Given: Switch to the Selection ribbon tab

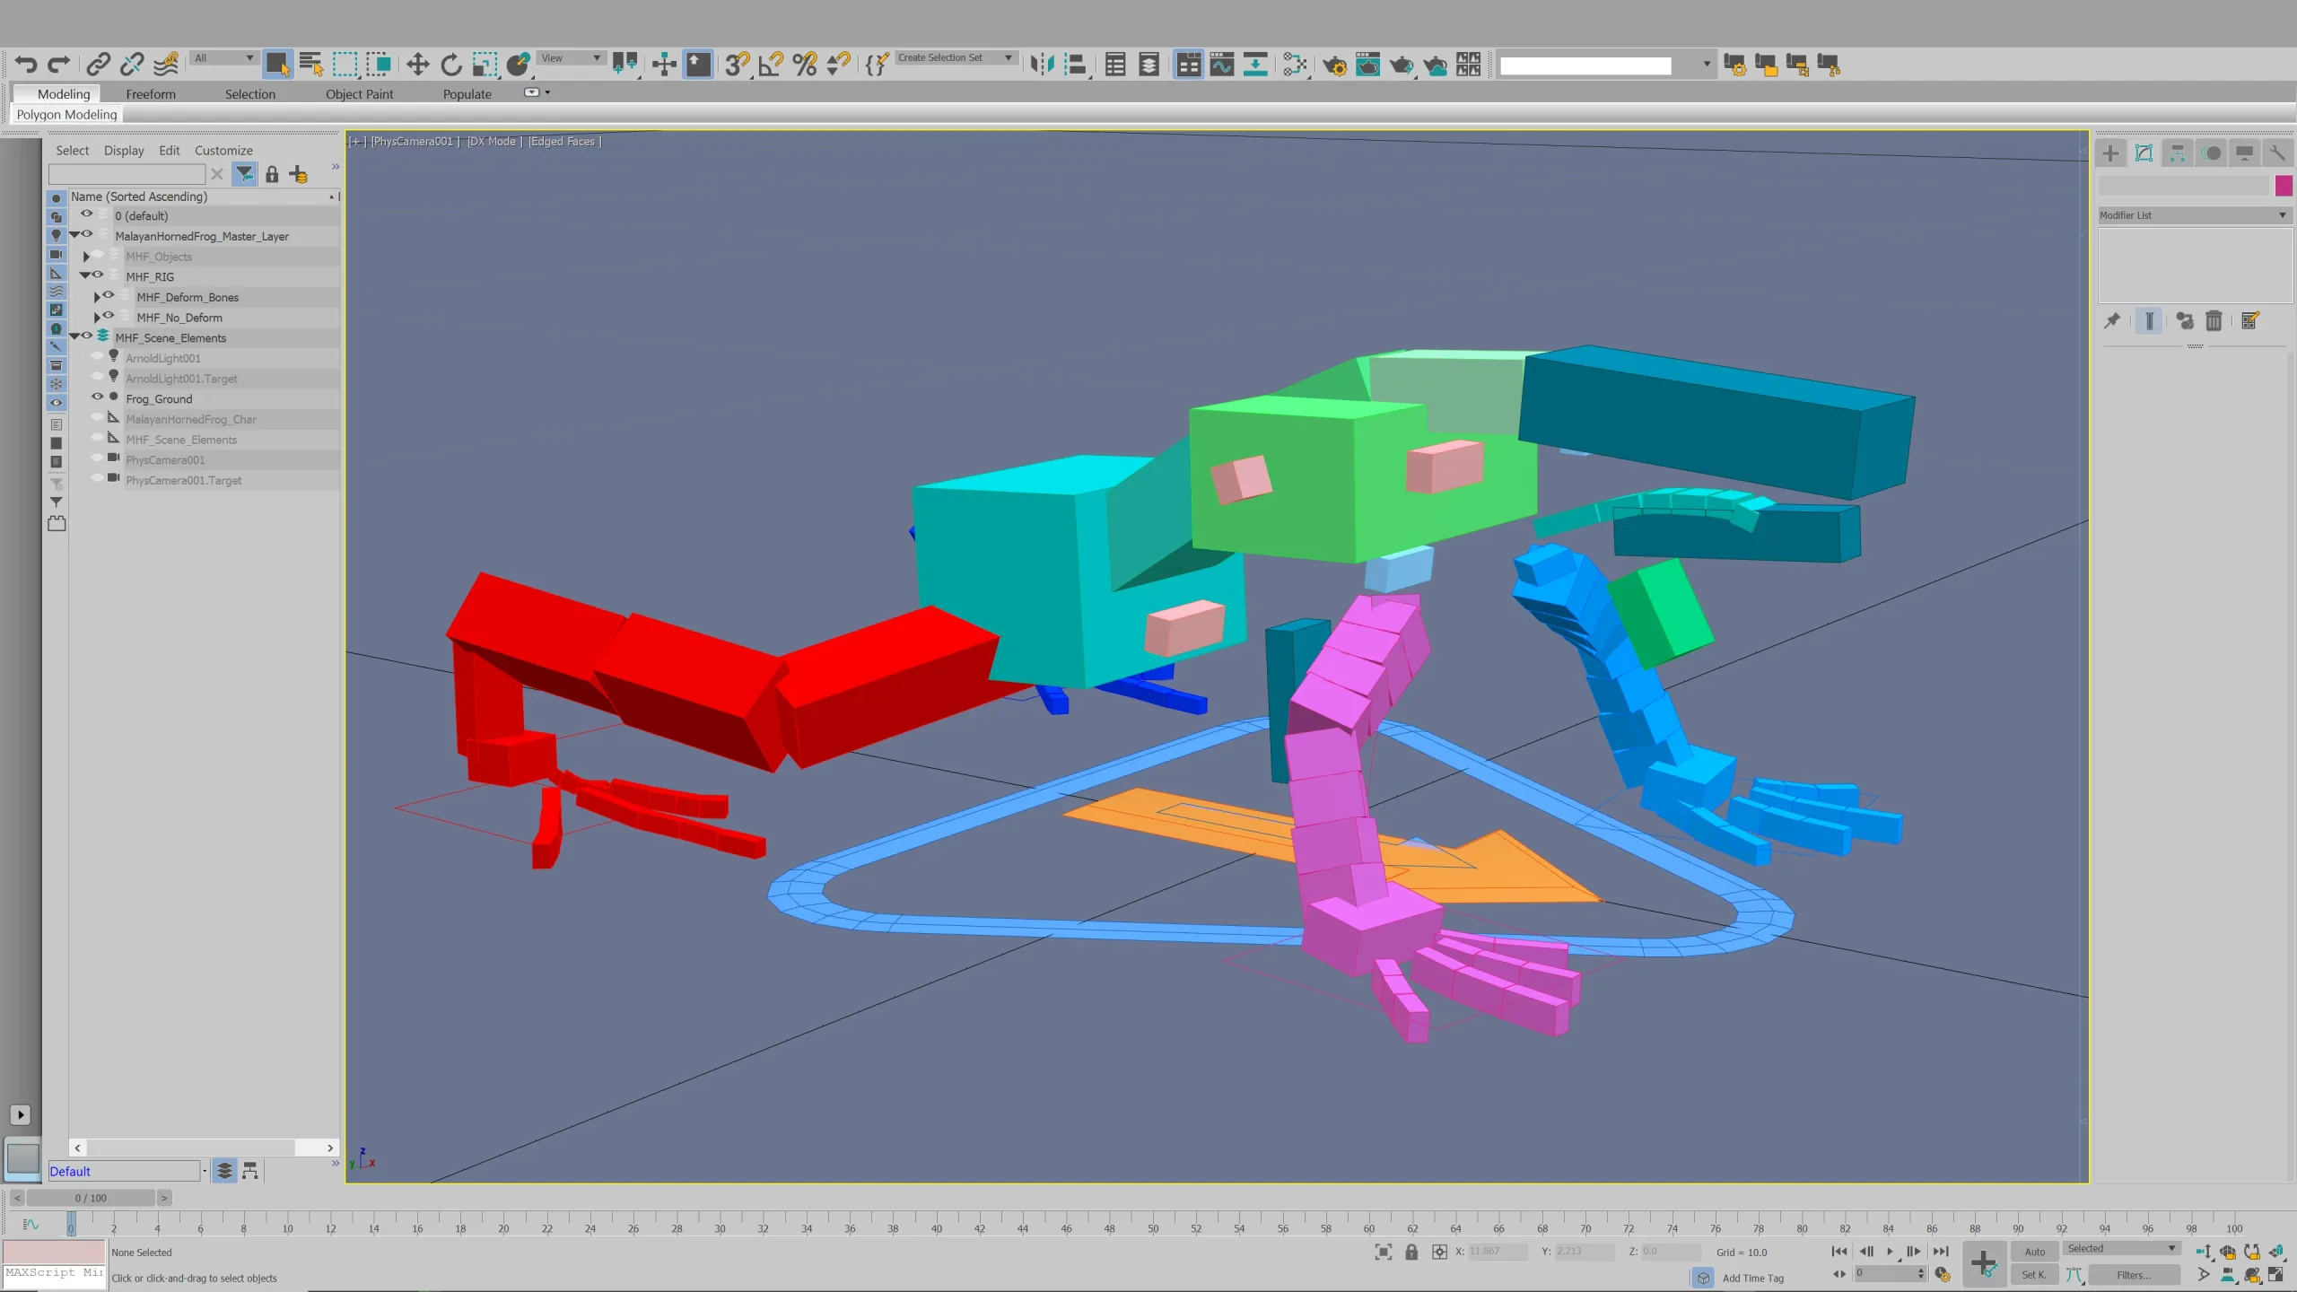Looking at the screenshot, I should [x=250, y=93].
